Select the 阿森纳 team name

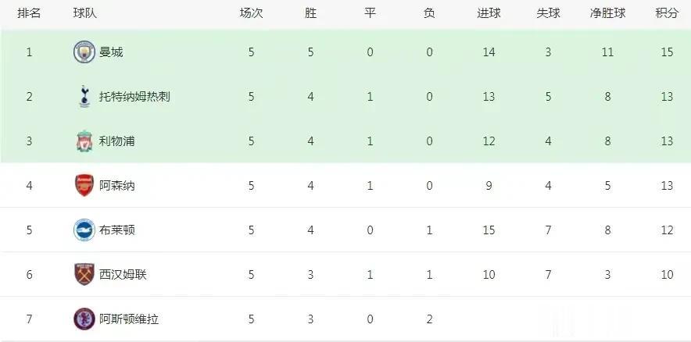pos(116,186)
